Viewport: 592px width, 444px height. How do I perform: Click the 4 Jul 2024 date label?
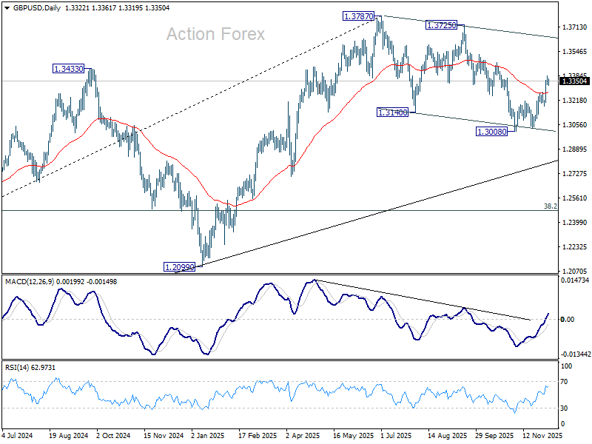(17, 435)
